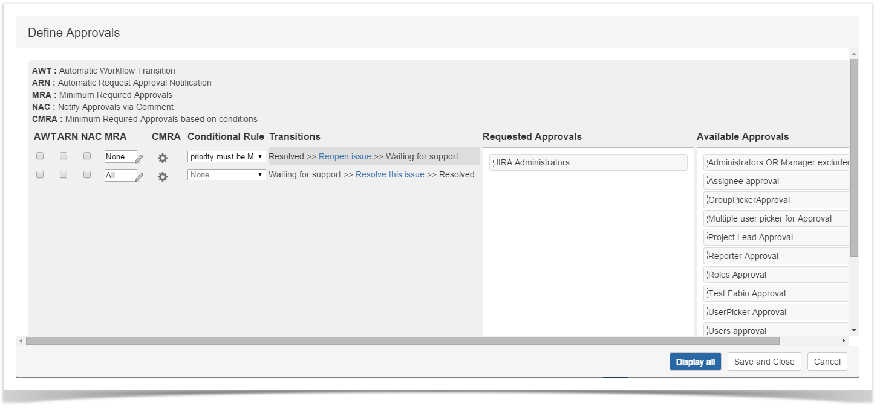880x408 pixels.
Task: Click the horizontal scrollbar right arrow
Action: [x=844, y=341]
